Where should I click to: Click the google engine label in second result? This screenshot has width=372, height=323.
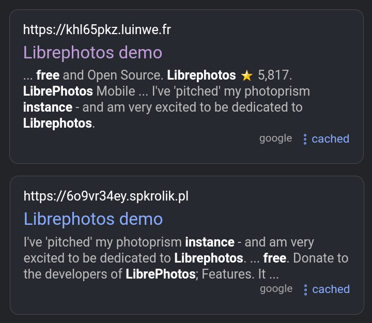point(276,289)
